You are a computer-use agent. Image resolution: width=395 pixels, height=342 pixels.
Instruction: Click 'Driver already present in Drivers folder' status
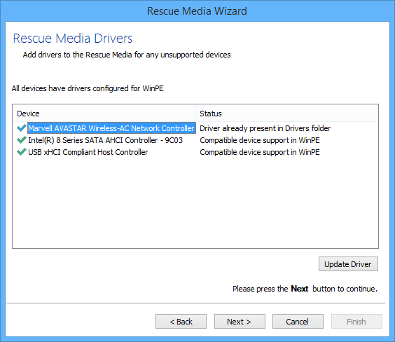265,128
